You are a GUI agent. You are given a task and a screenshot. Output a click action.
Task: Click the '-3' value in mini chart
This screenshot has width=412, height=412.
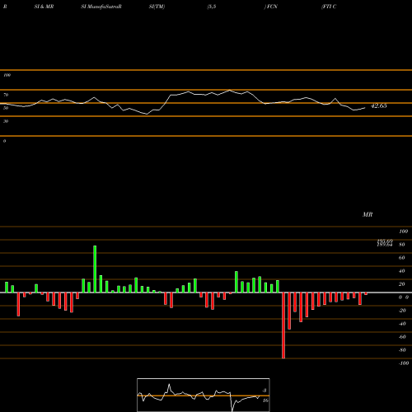tap(265, 391)
